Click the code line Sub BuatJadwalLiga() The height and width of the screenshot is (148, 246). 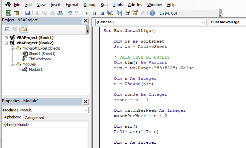click(130, 31)
